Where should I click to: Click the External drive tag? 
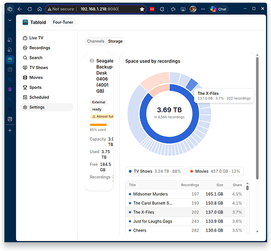tap(99, 102)
